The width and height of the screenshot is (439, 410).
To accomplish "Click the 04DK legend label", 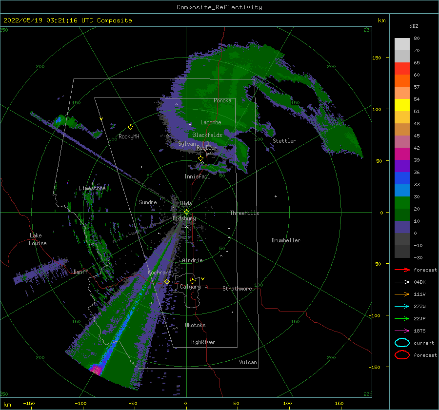I will tap(419, 282).
